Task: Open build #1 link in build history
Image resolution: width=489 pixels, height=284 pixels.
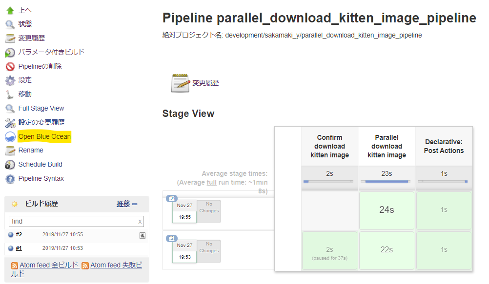Action: (x=19, y=248)
